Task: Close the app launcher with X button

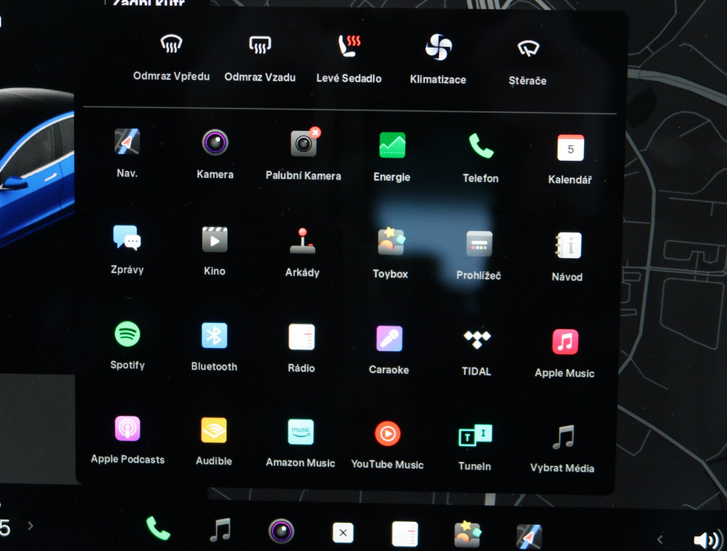Action: click(343, 533)
